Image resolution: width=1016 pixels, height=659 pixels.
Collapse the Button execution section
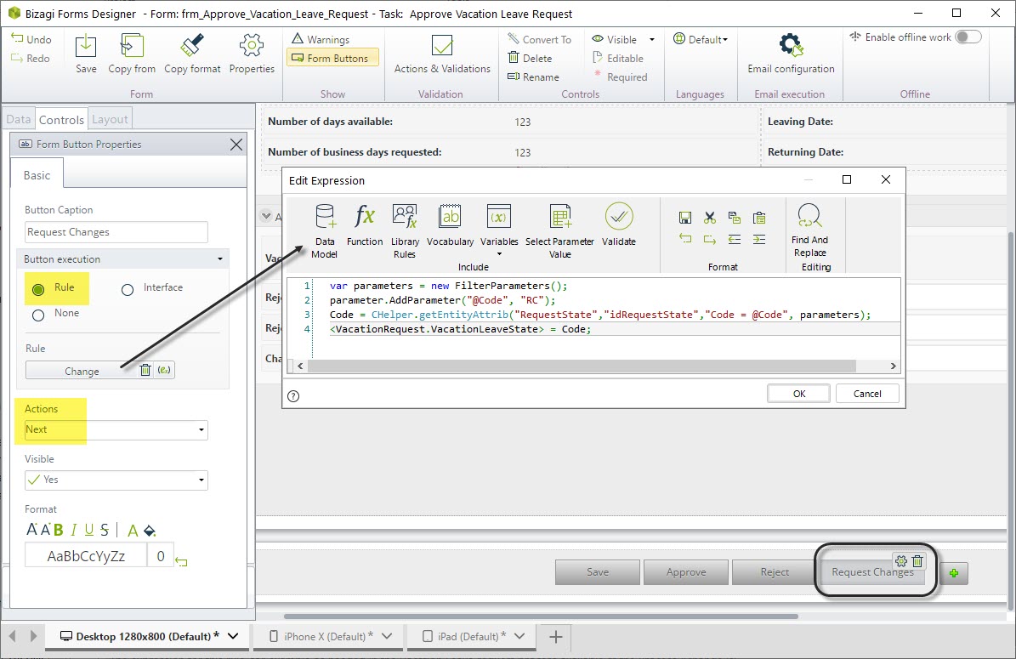click(x=219, y=259)
